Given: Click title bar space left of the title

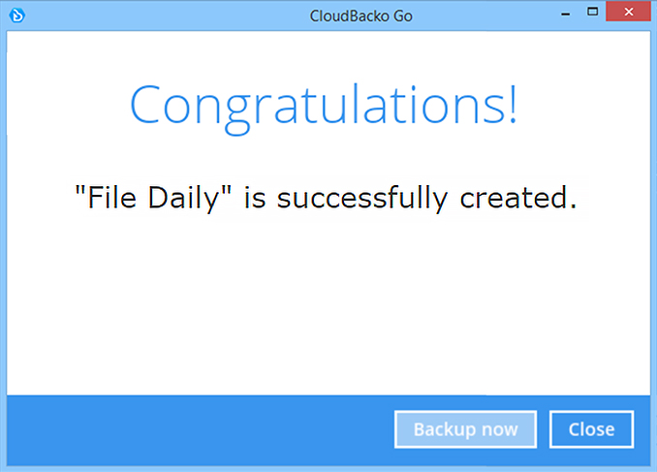Looking at the screenshot, I should [168, 16].
